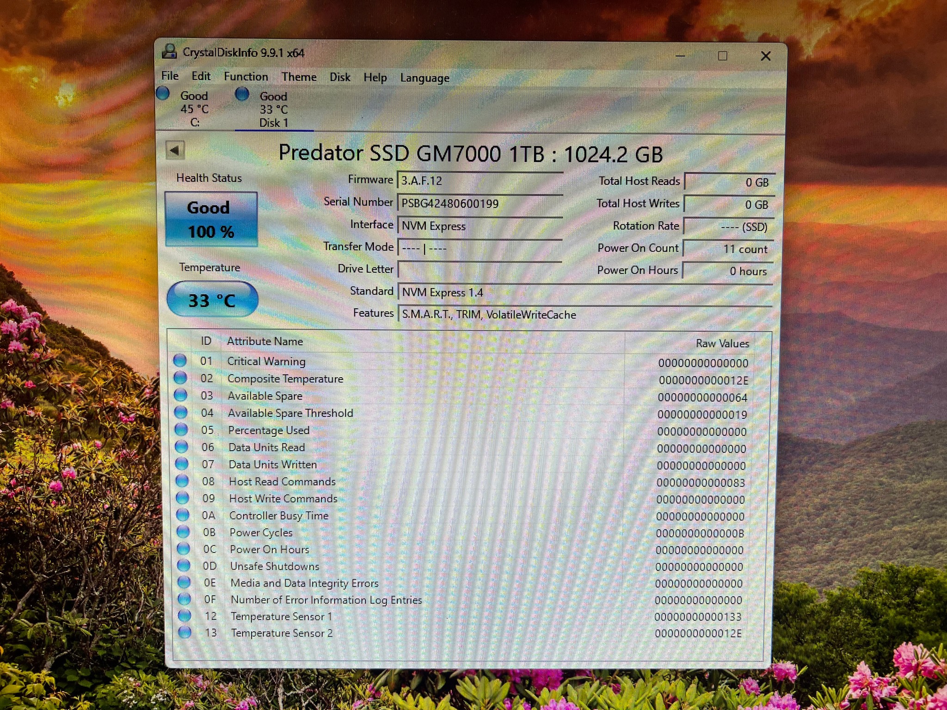Click the Serial Number field PSBG42480600199
Viewport: 947px width, 710px height.
click(480, 203)
